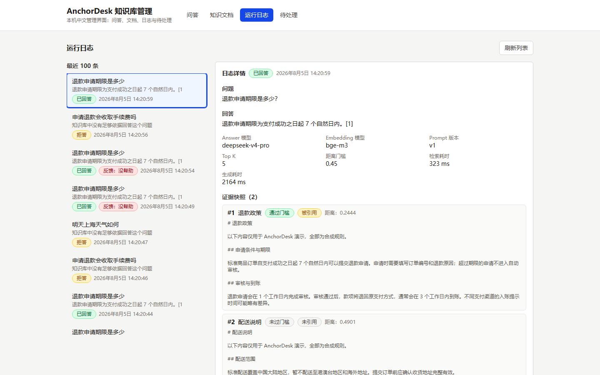Click the 距离：0.2444 value

(340, 213)
